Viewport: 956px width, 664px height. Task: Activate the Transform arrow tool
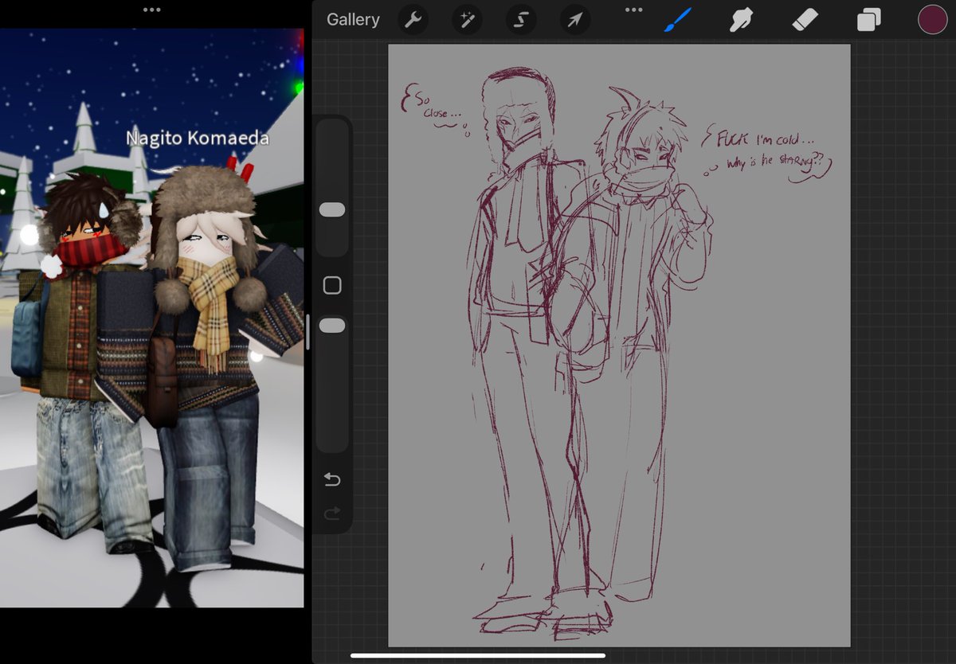574,20
